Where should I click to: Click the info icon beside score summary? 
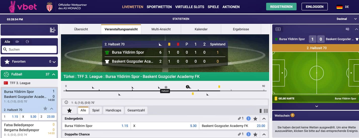[x=66, y=102]
